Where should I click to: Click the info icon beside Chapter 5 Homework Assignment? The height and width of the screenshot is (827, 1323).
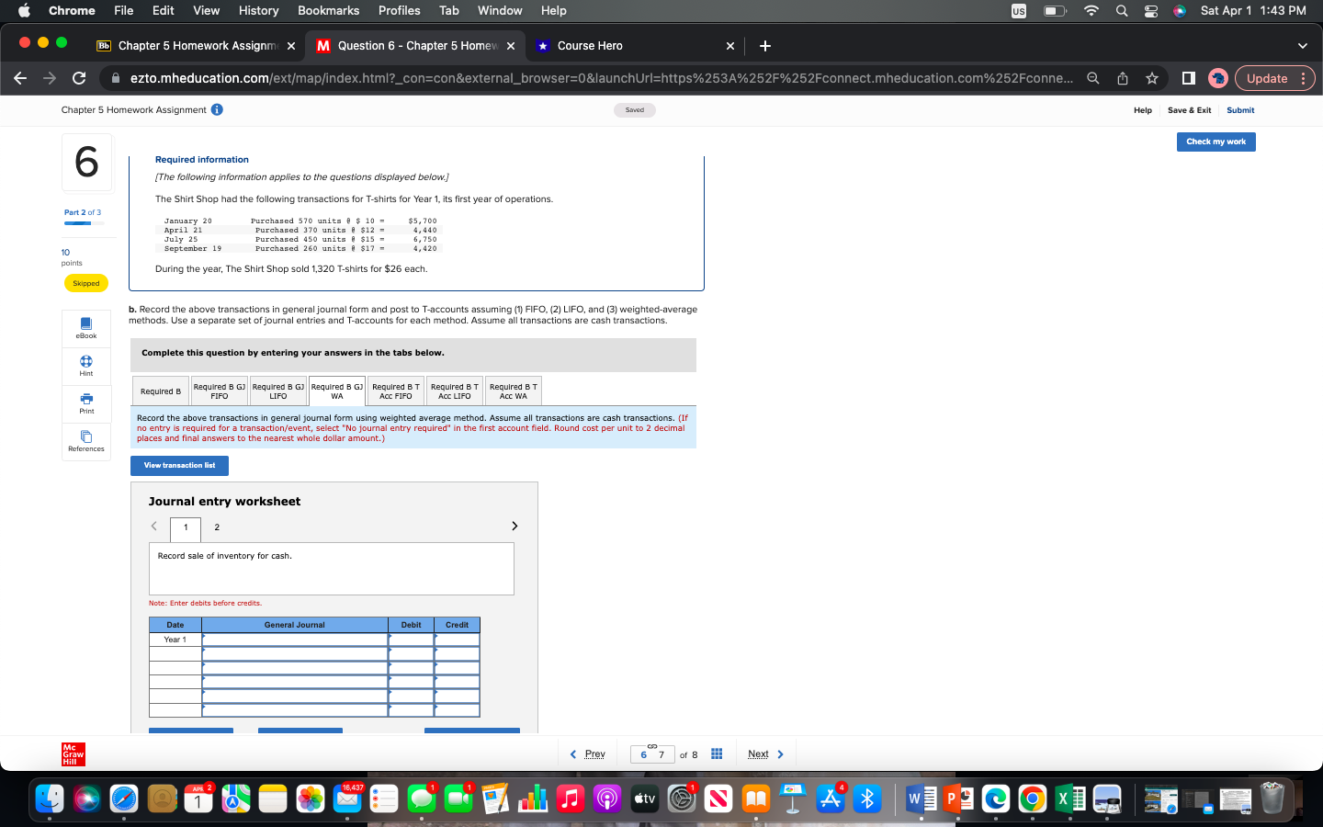(x=217, y=109)
